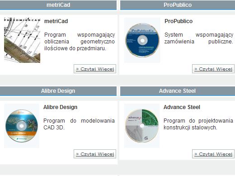Click the bold Advance Steel product title
This screenshot has width=235, height=176.
[x=182, y=107]
